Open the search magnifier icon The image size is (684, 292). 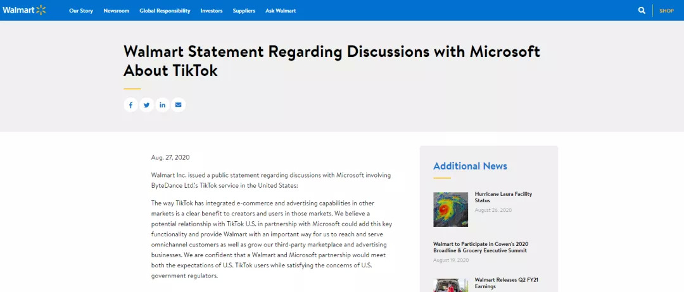642,11
